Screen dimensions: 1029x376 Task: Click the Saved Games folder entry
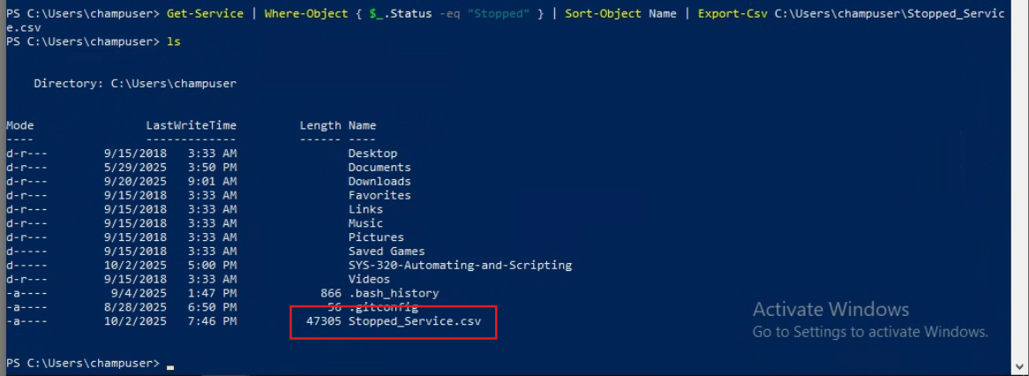386,252
